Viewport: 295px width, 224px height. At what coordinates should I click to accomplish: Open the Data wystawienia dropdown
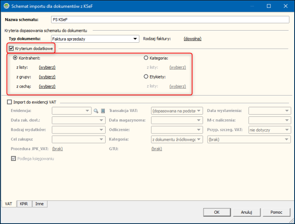pyautogui.click(x=270, y=111)
